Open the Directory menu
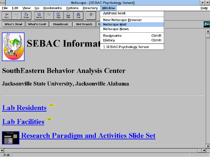The image size is (210, 157). click(90, 8)
